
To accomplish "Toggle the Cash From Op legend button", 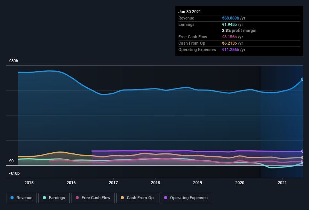I will [137, 198].
